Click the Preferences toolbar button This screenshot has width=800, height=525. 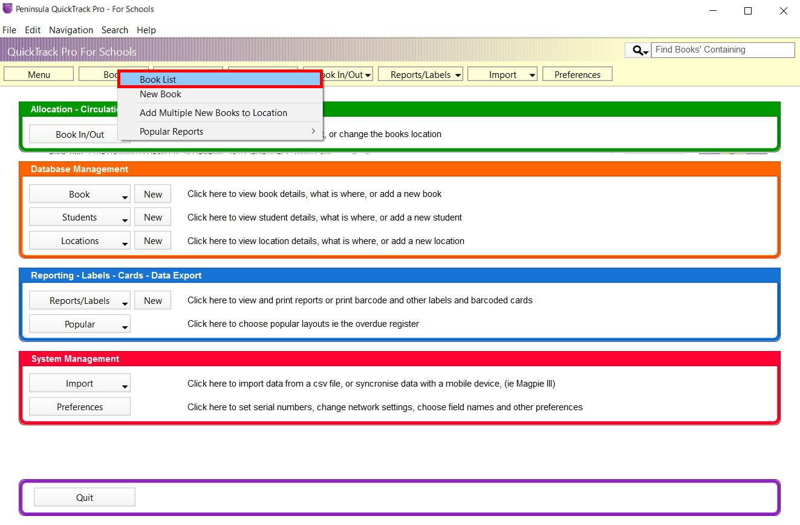577,74
